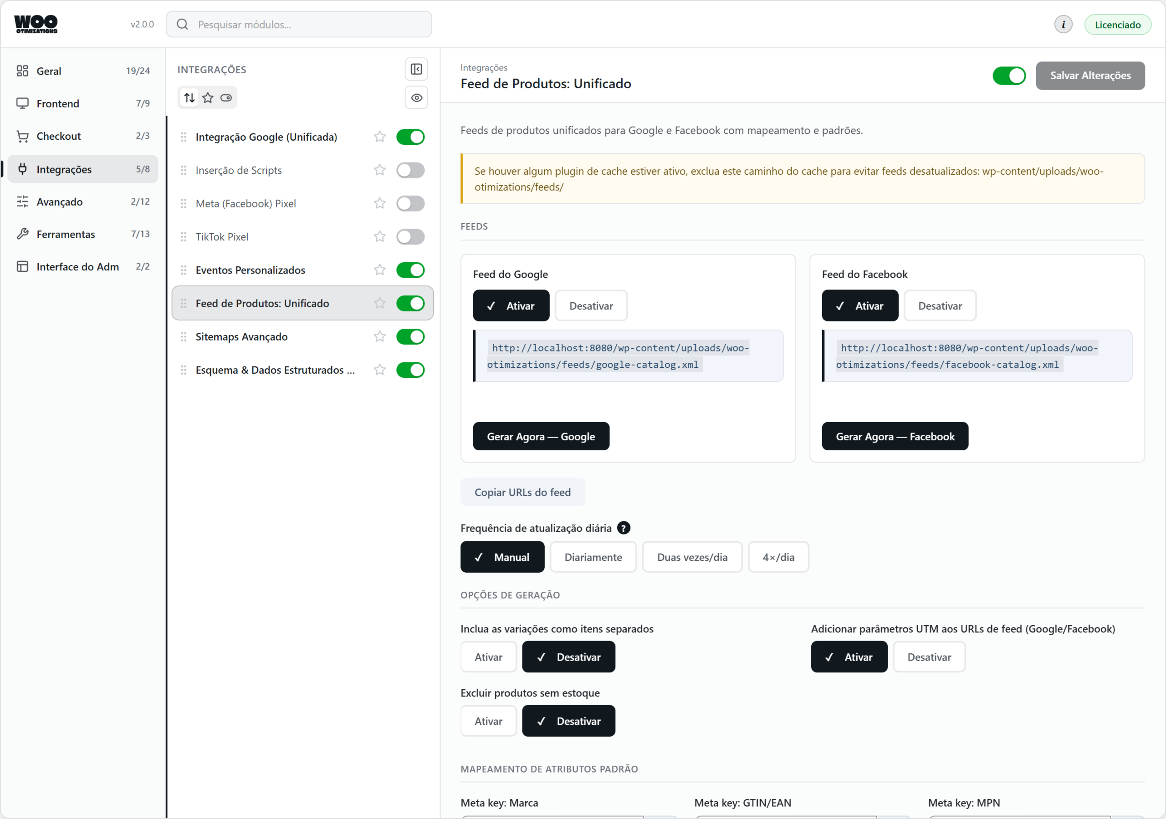
Task: Open help tooltip for Frequência de atualização
Action: tap(623, 528)
